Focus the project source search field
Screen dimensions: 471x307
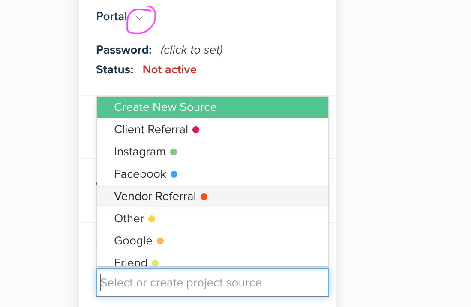click(213, 283)
